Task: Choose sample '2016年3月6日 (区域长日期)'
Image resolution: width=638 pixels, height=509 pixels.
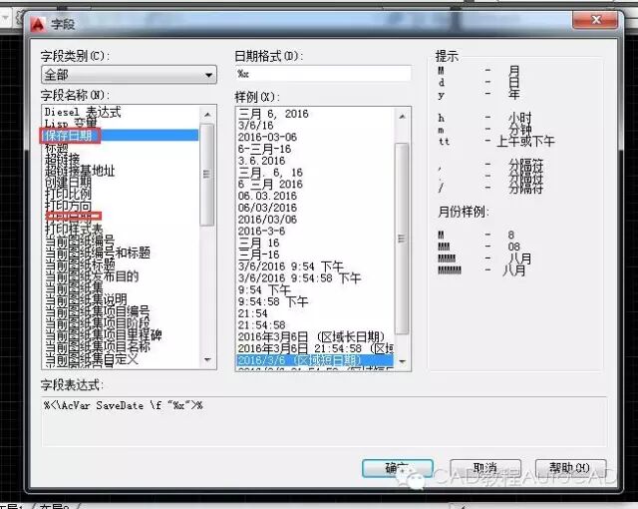Action: pos(311,337)
